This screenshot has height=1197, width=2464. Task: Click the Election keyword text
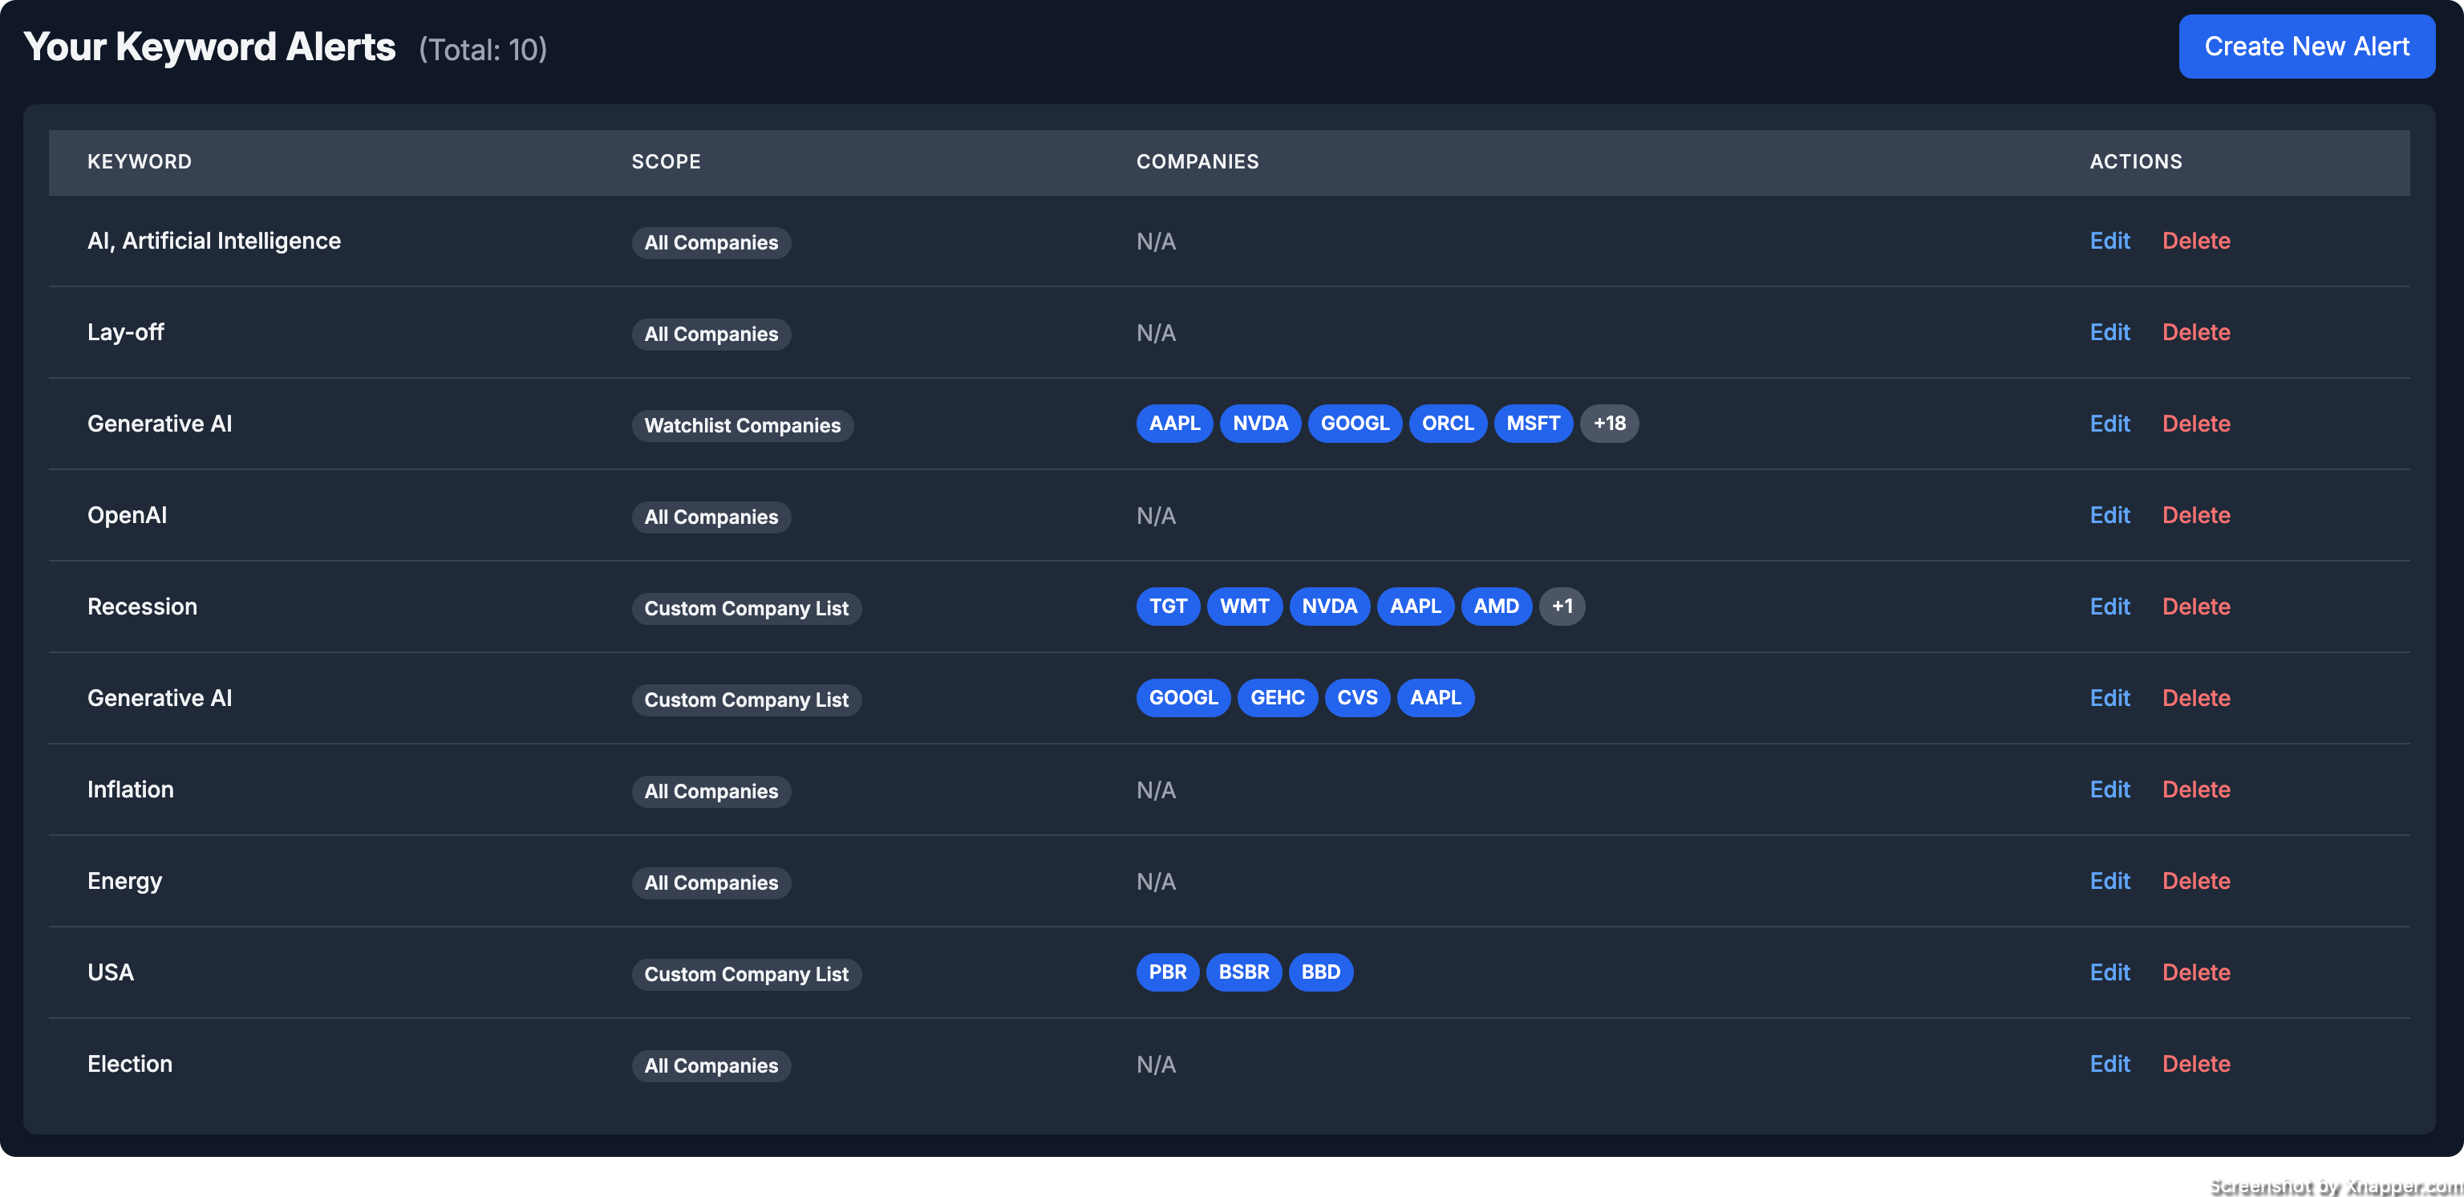click(130, 1063)
